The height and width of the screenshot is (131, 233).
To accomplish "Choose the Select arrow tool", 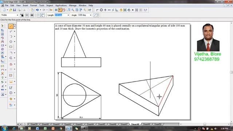I will pyautogui.click(x=3, y=26).
